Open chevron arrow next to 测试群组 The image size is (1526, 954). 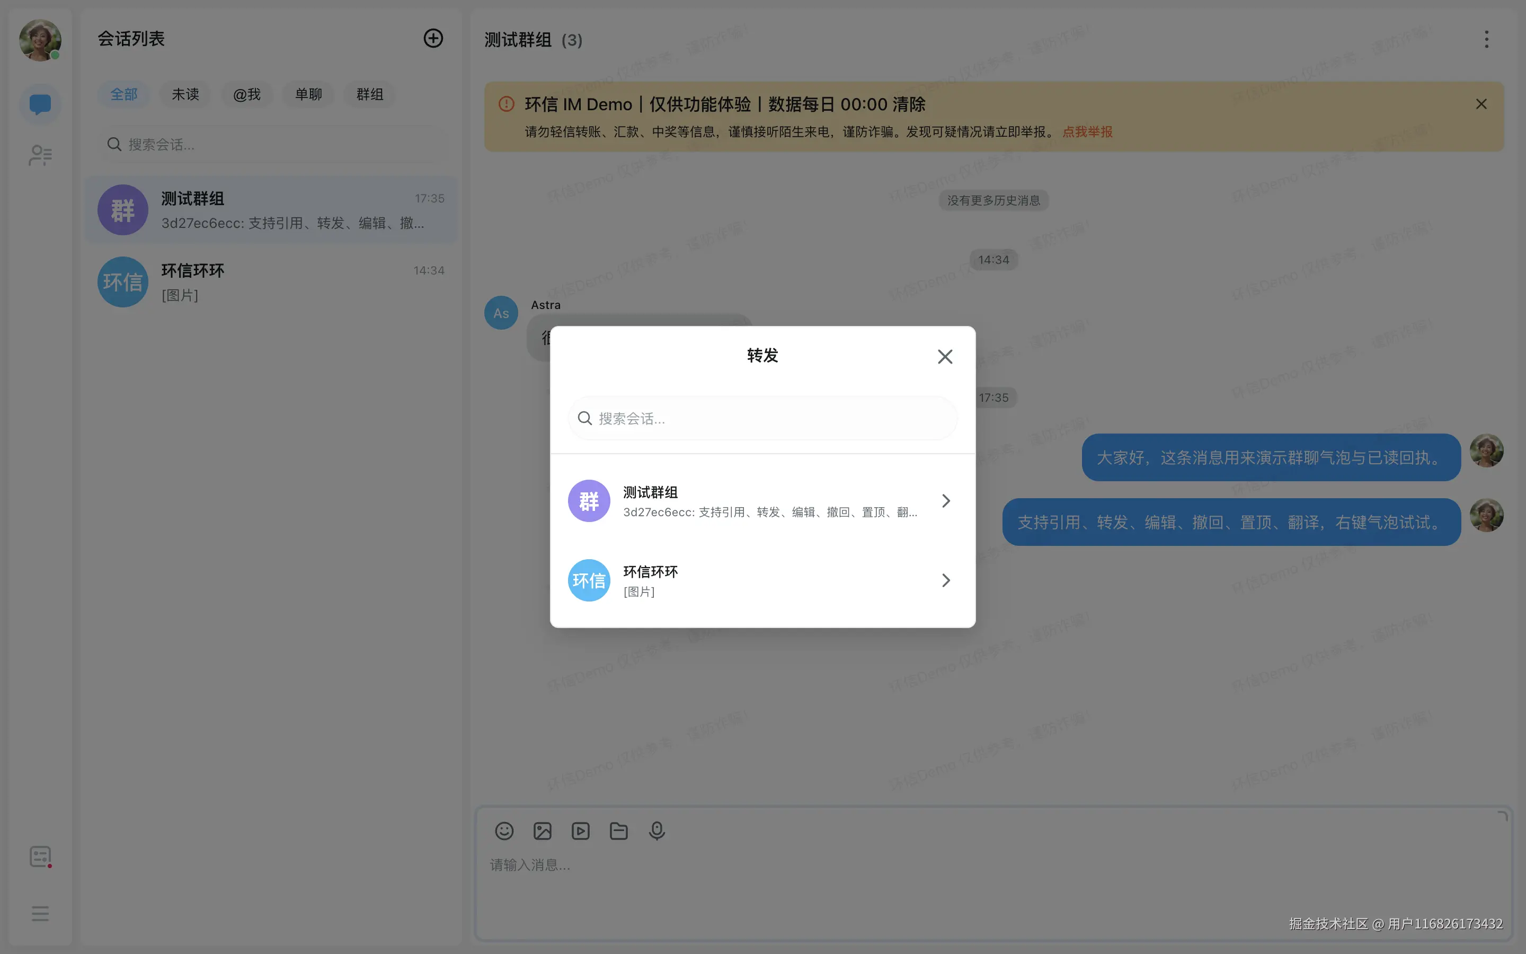coord(946,501)
